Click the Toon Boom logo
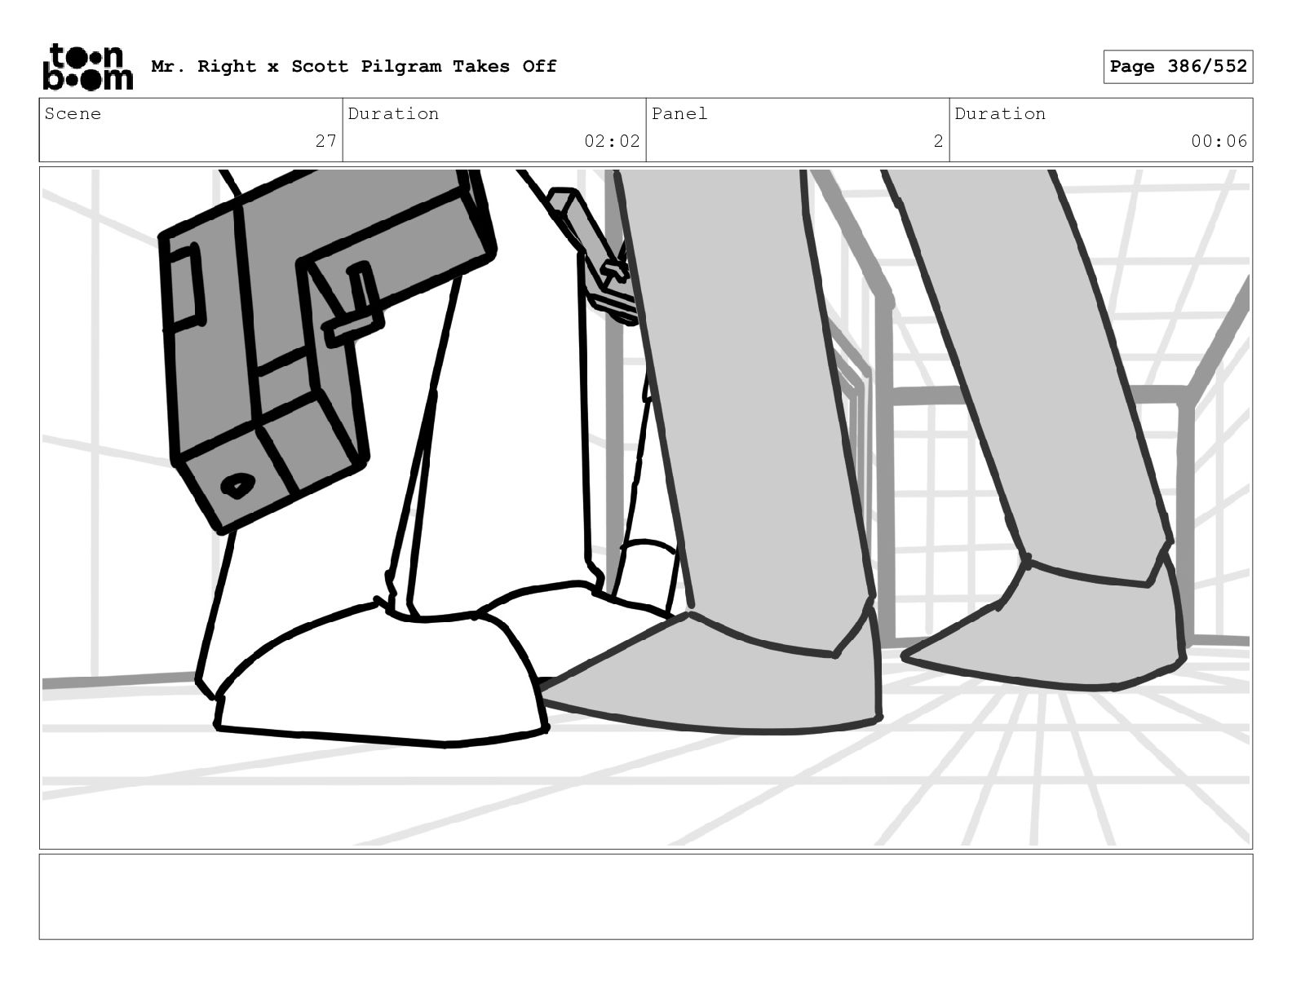The image size is (1292, 998). [87, 66]
